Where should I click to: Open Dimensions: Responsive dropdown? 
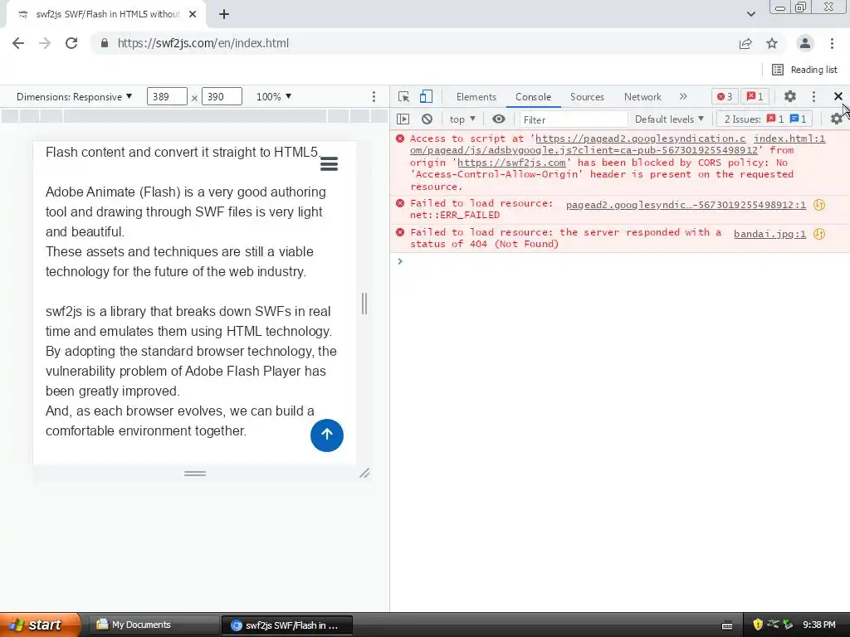tap(74, 96)
